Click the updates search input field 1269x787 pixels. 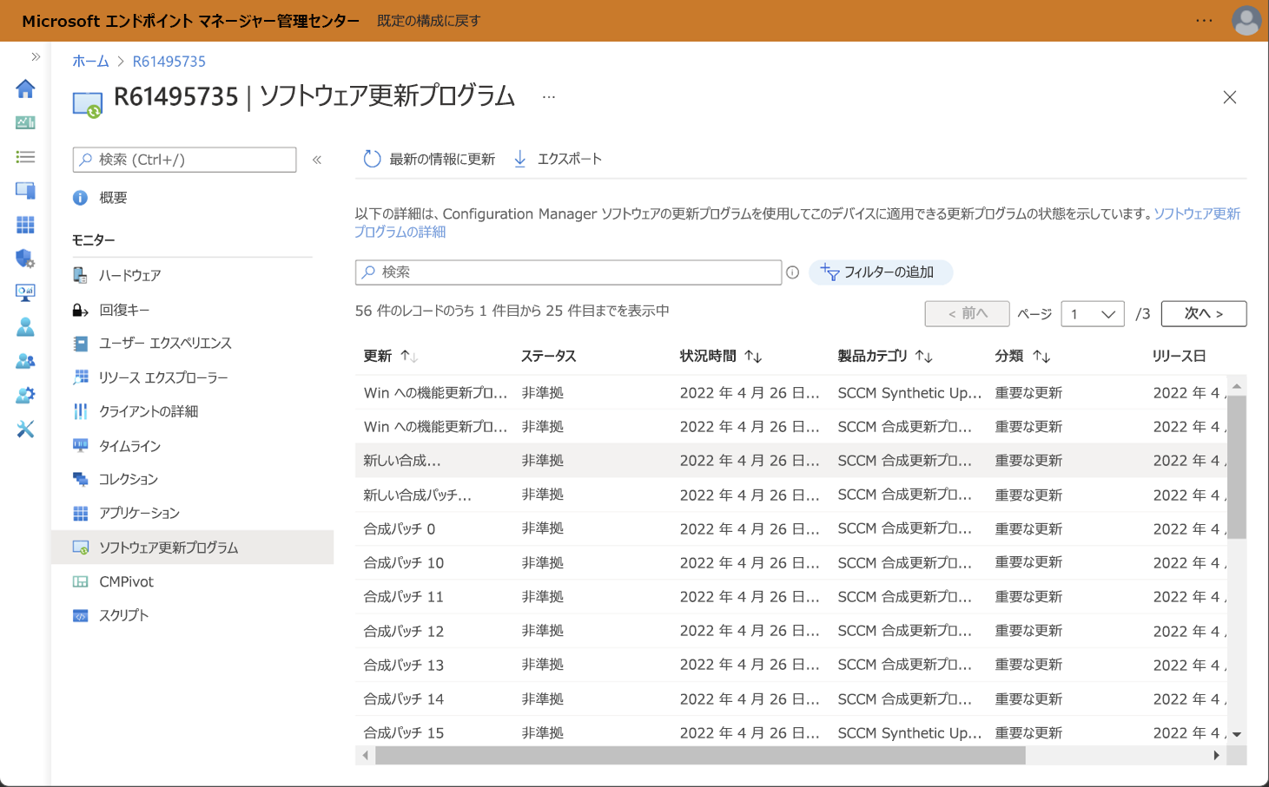(x=568, y=272)
